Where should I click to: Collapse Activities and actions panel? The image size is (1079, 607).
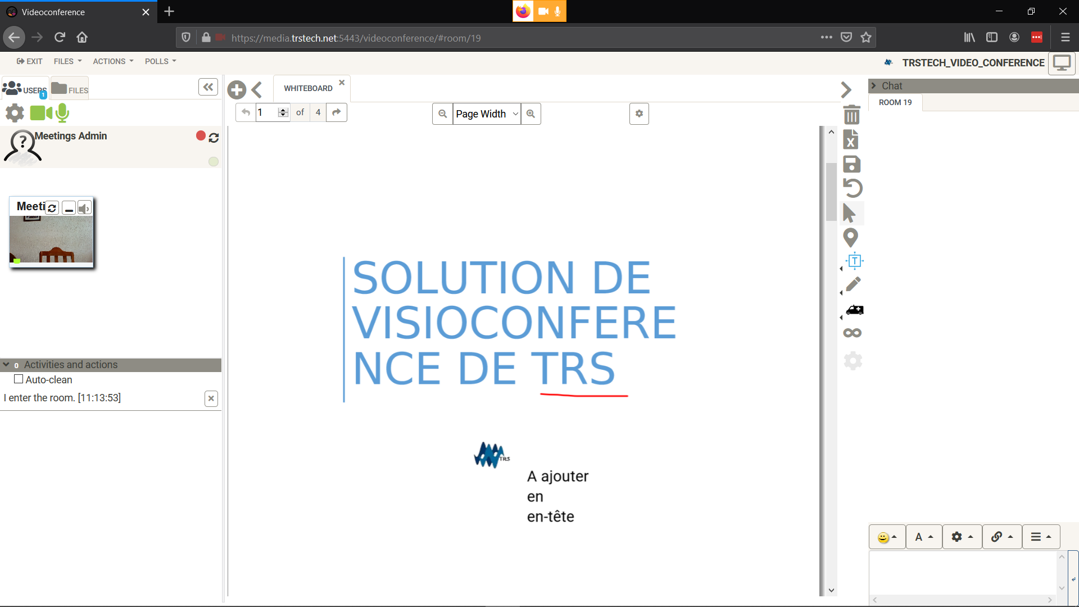[6, 365]
